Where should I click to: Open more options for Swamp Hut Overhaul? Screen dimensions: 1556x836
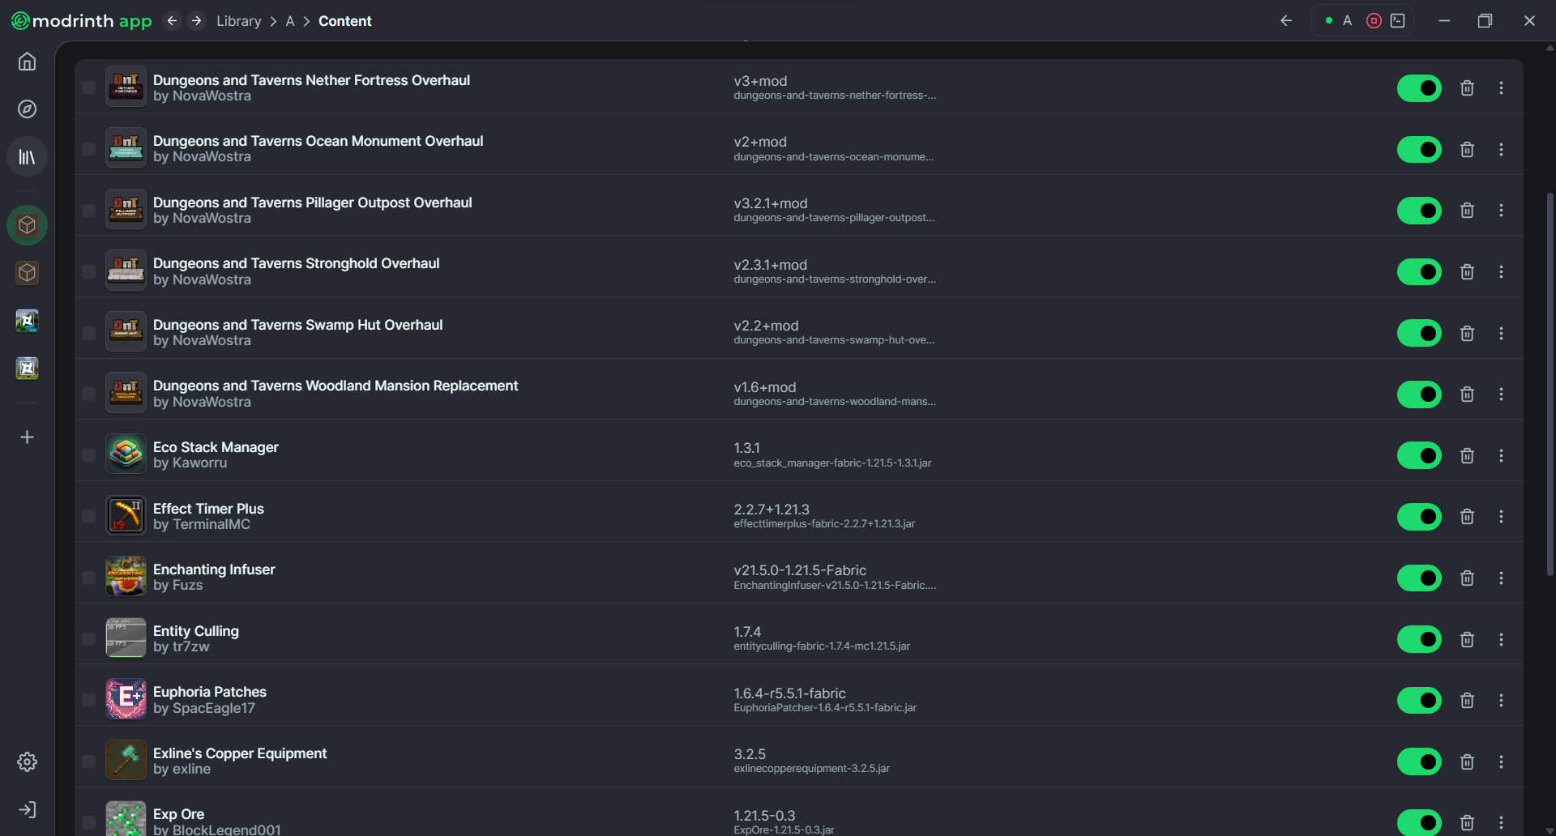[x=1501, y=334]
